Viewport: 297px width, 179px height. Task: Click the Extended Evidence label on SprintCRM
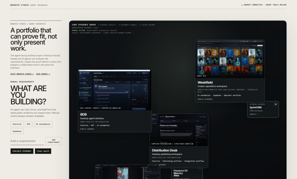[x=257, y=104]
